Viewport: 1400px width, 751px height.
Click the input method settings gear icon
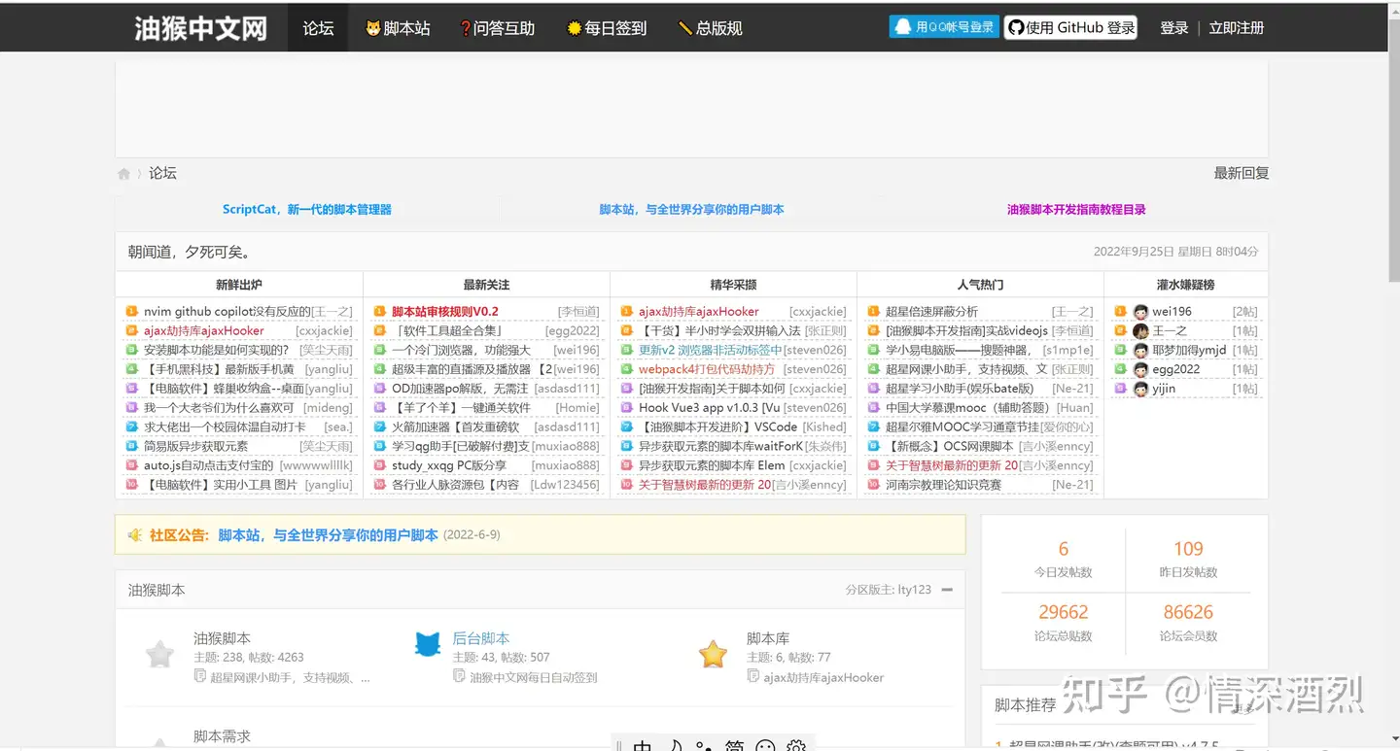pyautogui.click(x=796, y=746)
